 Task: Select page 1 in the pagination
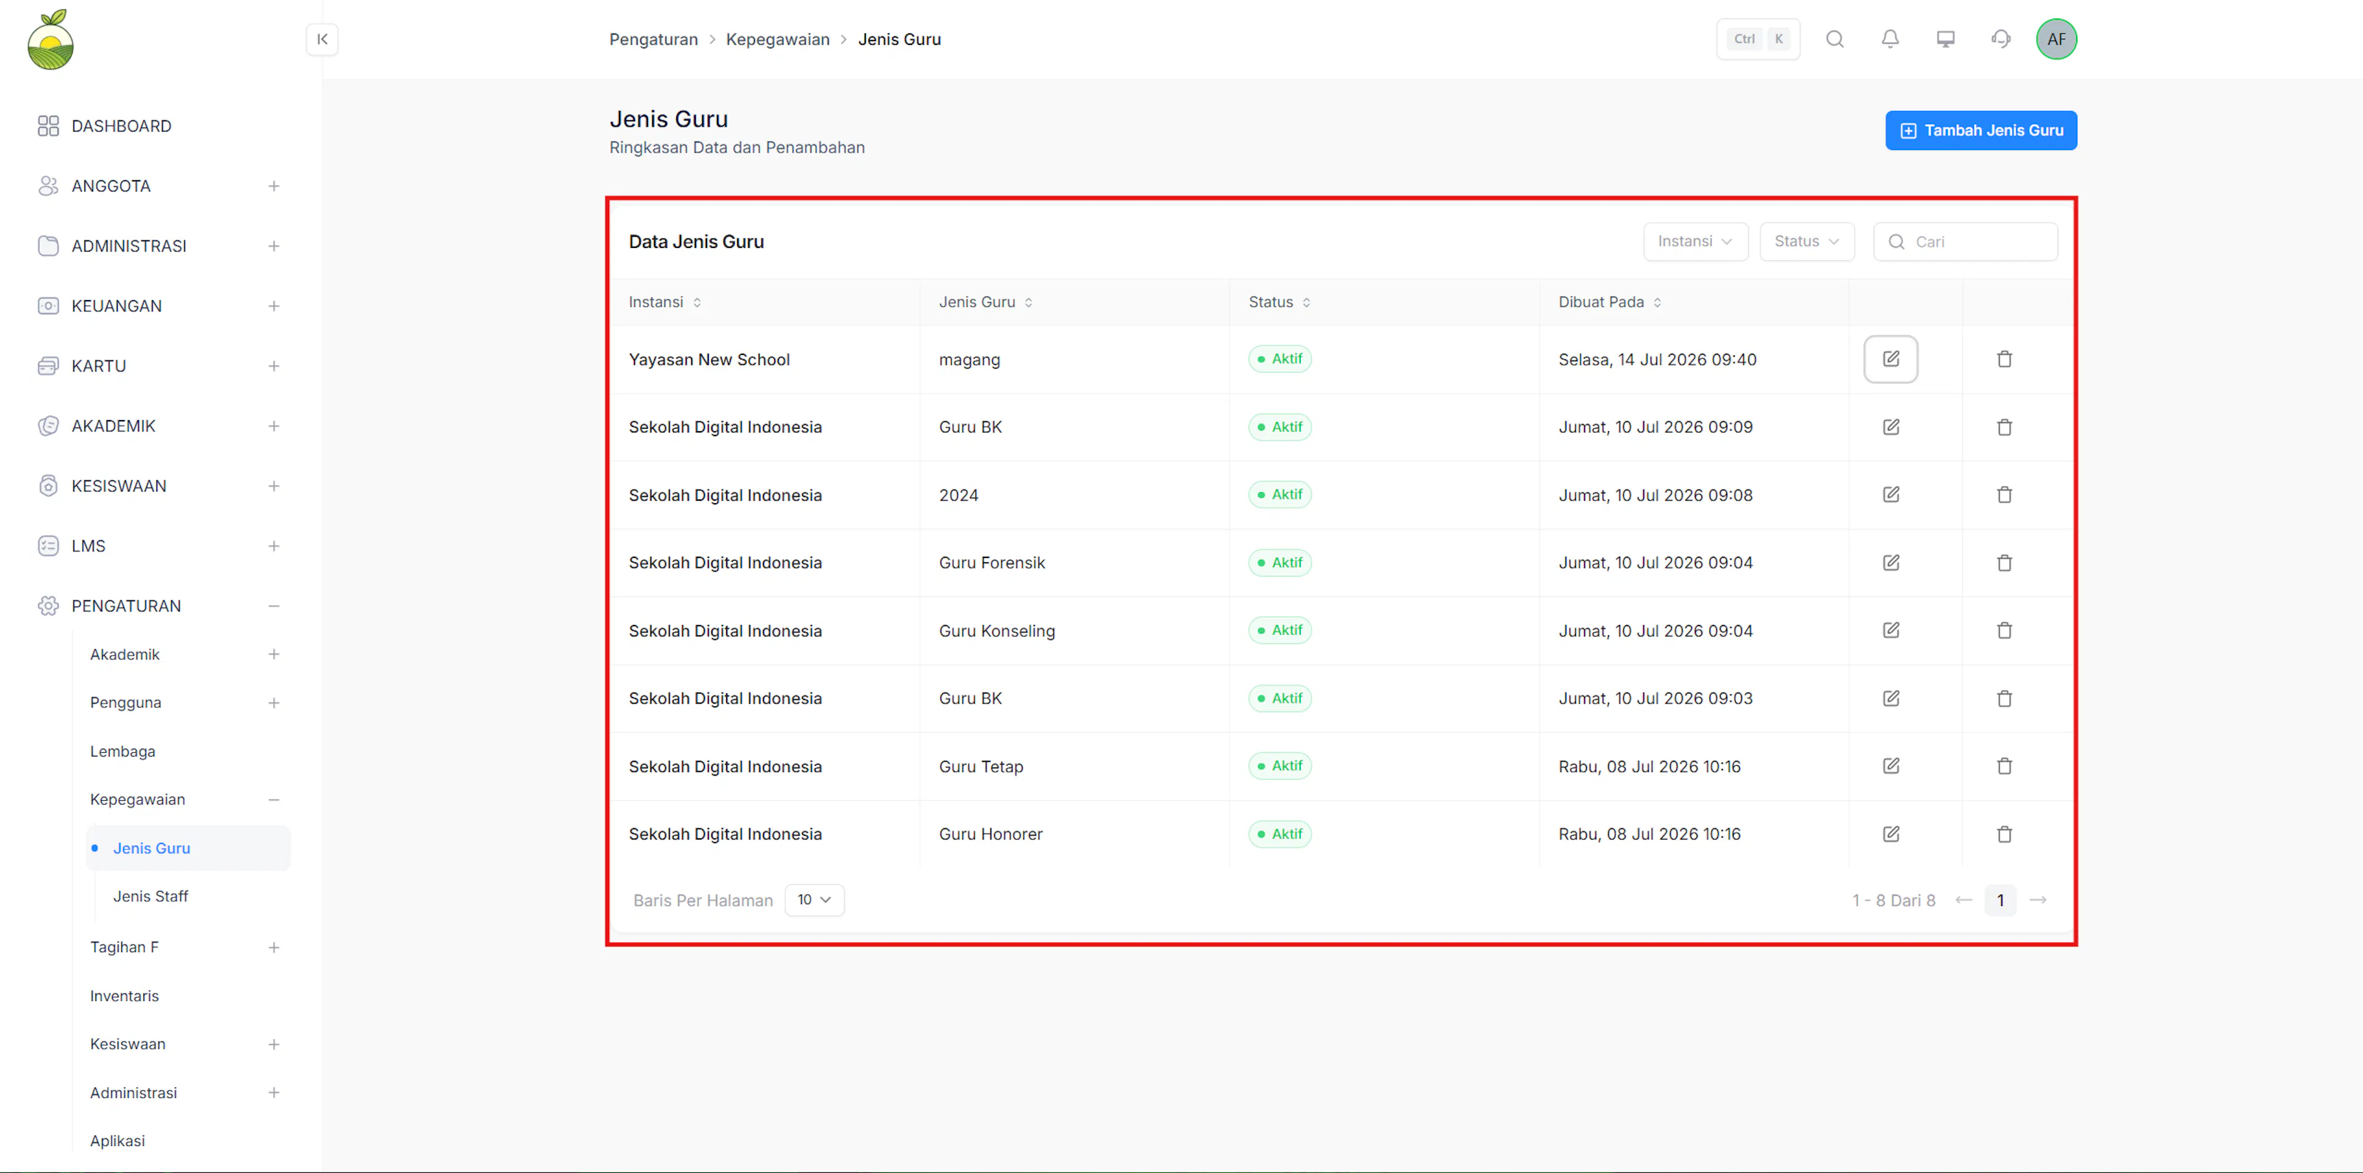(x=2000, y=901)
